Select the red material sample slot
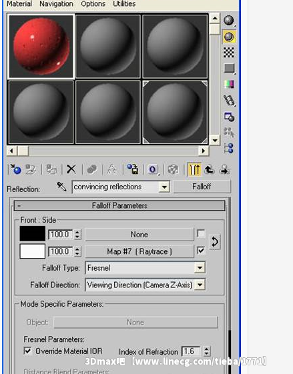The image size is (293, 374). 41,46
